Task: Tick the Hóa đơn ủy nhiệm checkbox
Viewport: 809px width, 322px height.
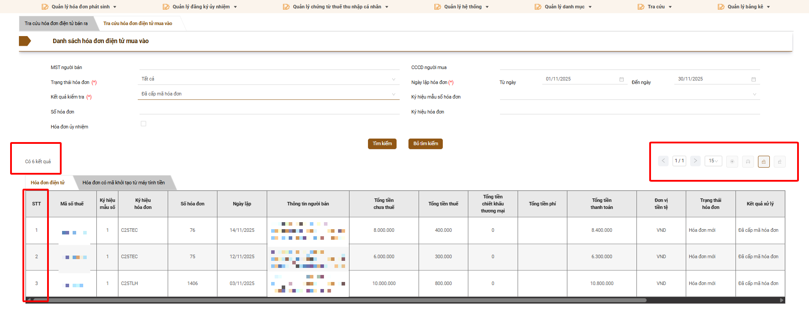Action: click(x=143, y=124)
